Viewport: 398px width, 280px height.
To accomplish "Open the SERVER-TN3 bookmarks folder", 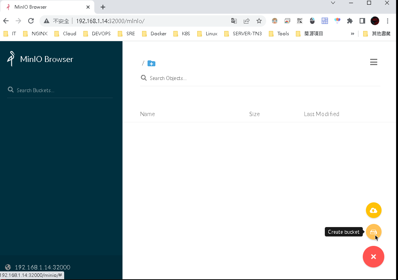I will coord(243,34).
